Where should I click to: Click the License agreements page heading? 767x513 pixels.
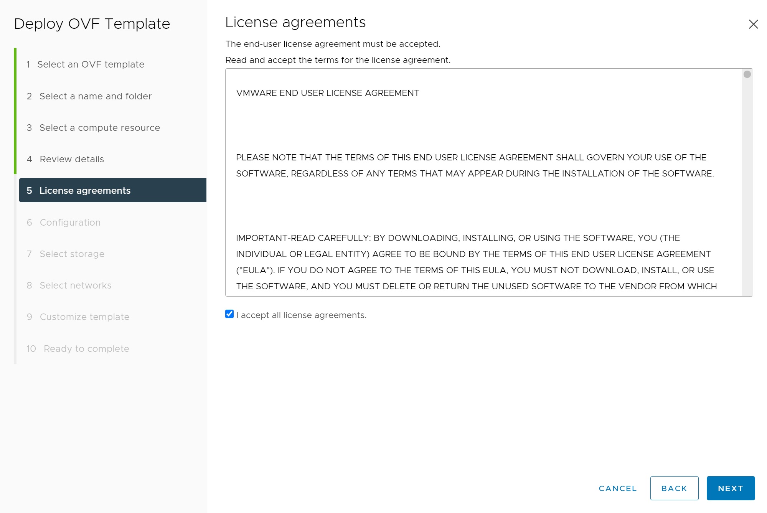click(x=295, y=23)
